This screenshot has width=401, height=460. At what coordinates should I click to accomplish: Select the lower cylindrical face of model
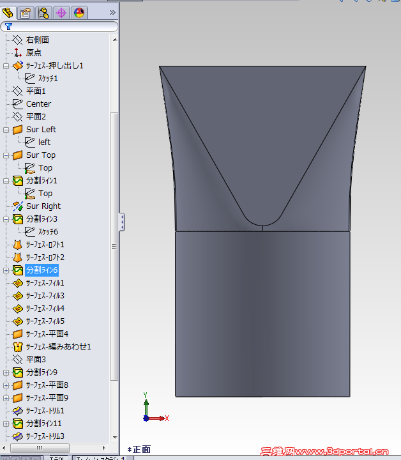click(x=262, y=314)
